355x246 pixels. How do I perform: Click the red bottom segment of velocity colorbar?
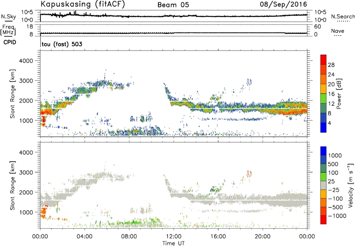pos(323,220)
